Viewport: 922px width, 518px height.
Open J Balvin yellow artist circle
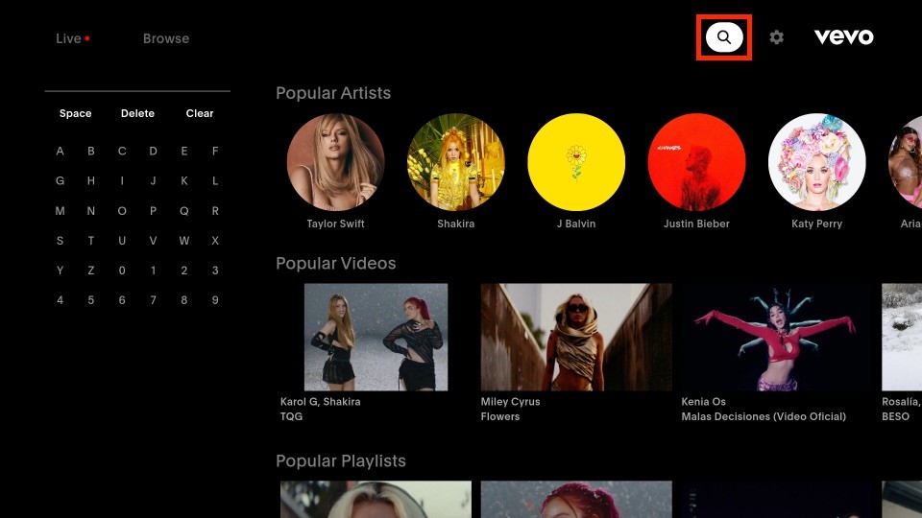pos(576,162)
